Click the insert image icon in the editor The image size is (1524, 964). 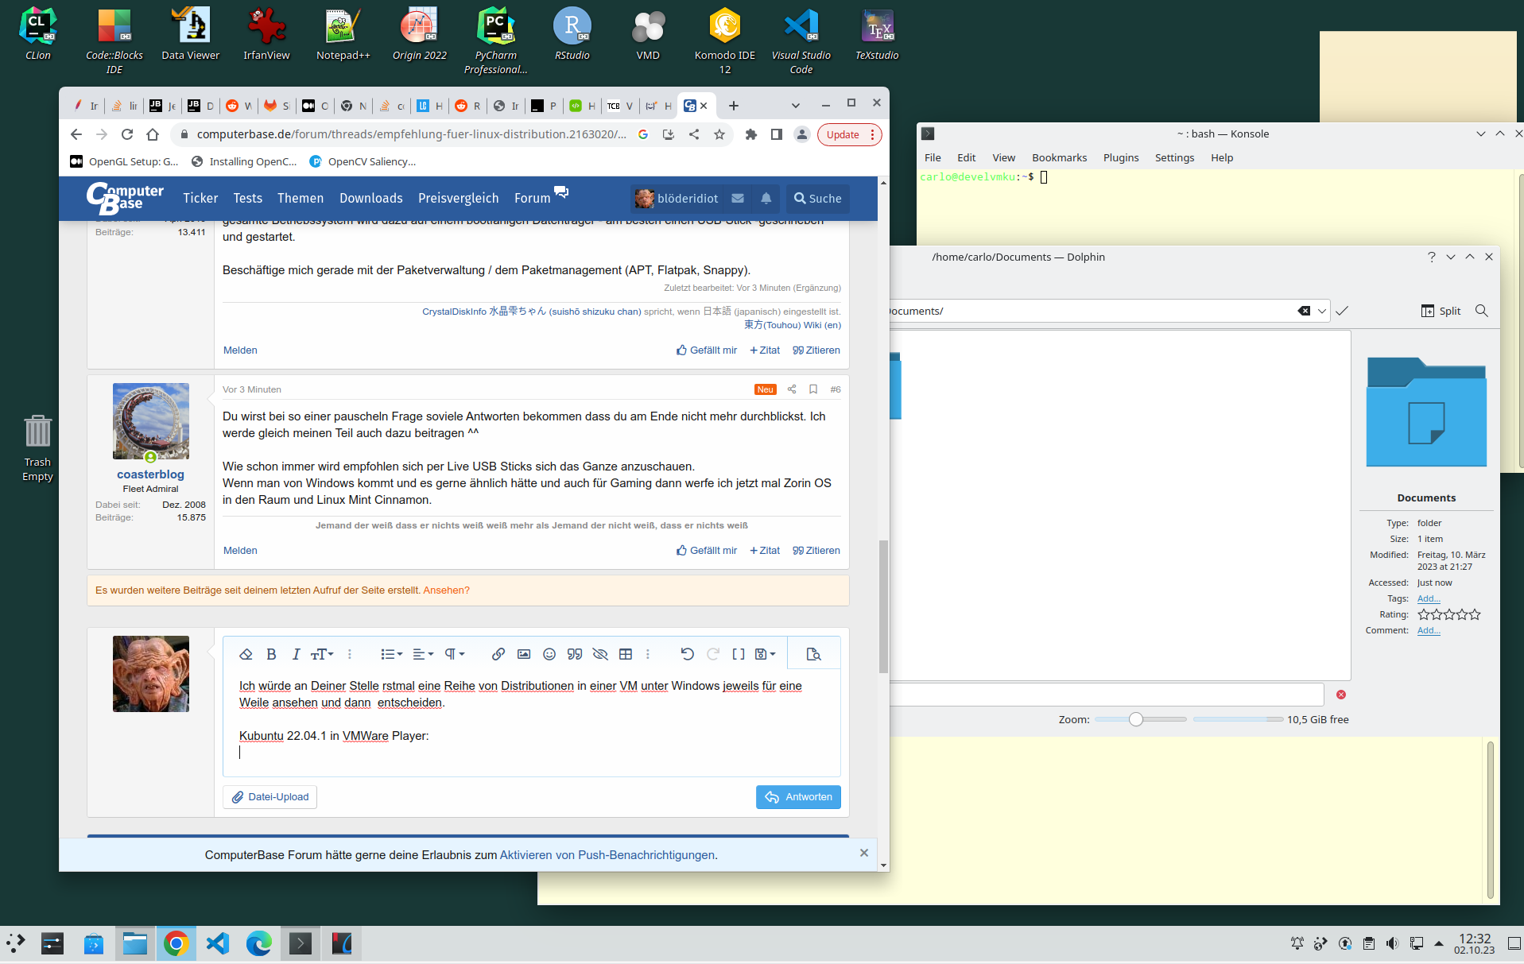[524, 654]
